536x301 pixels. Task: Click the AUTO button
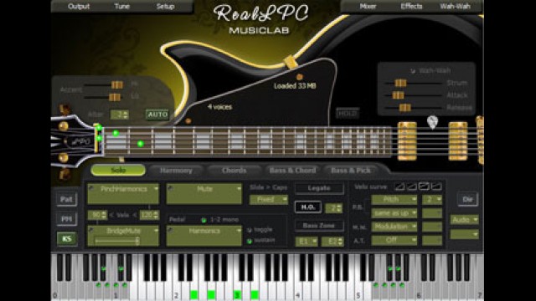pos(157,115)
